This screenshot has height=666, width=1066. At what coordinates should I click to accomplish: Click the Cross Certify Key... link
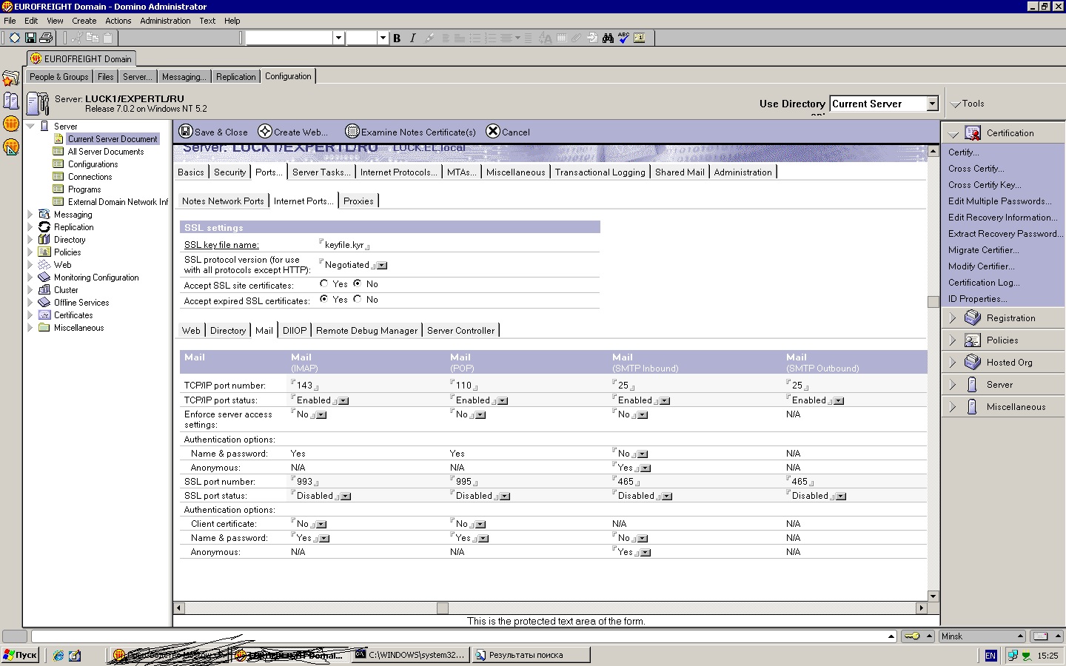[x=985, y=185]
